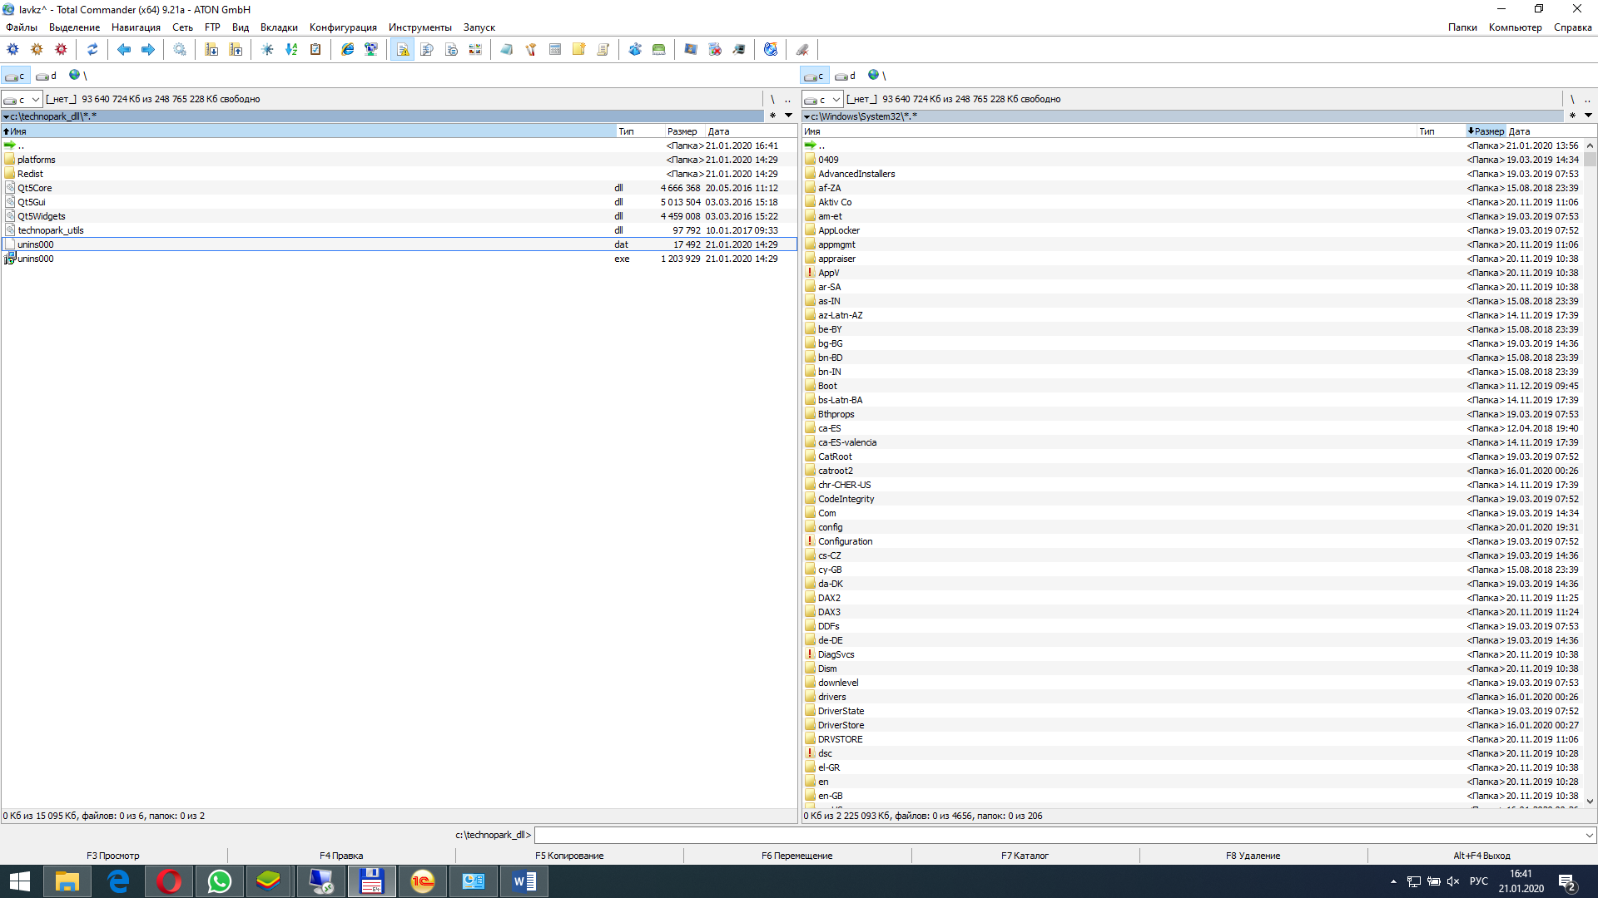
Task: Select network drive button in left panel
Action: tap(77, 76)
